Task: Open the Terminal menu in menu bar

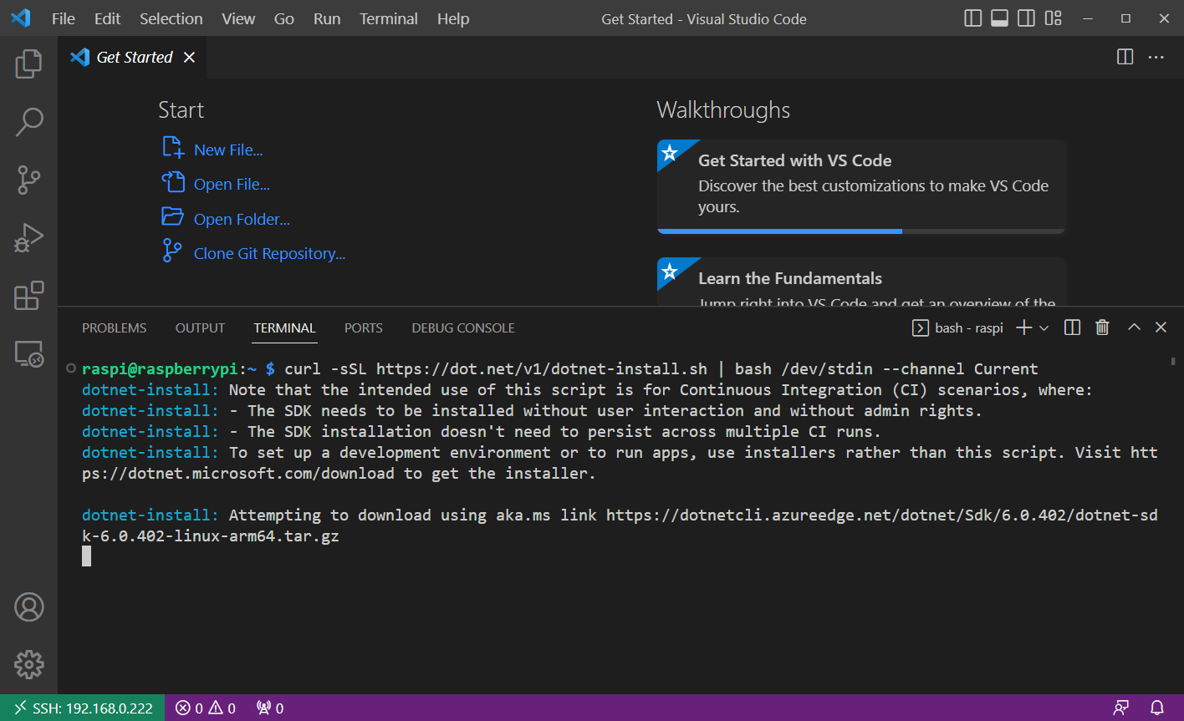Action: 388,18
